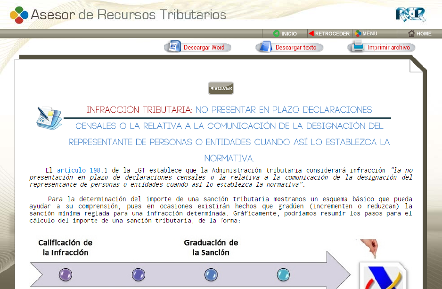Click the first purple sphere on the arrow
This screenshot has width=442, height=289.
tap(65, 274)
